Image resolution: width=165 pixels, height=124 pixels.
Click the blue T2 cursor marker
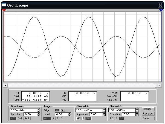pos(161,10)
